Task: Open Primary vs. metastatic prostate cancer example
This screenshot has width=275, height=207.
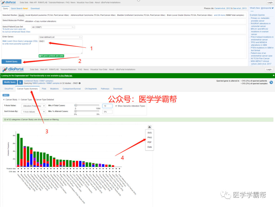Action: pos(260,19)
